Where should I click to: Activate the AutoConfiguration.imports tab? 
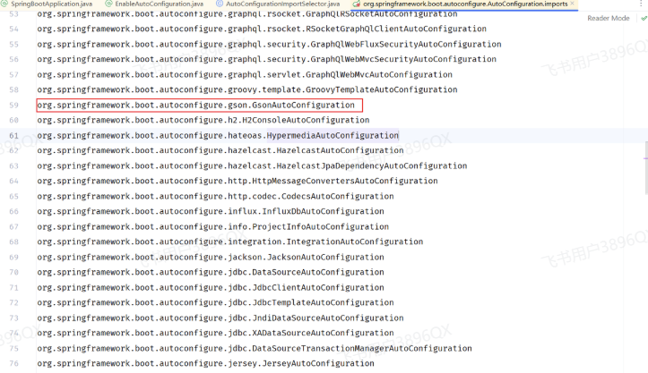[x=465, y=4]
